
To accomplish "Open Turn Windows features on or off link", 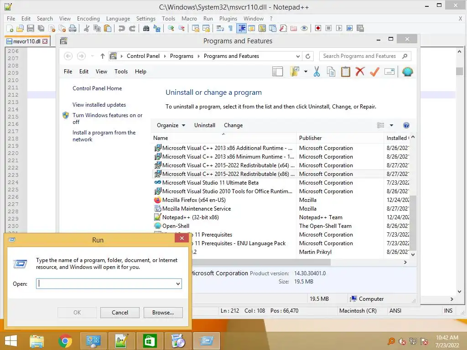I will (108, 118).
